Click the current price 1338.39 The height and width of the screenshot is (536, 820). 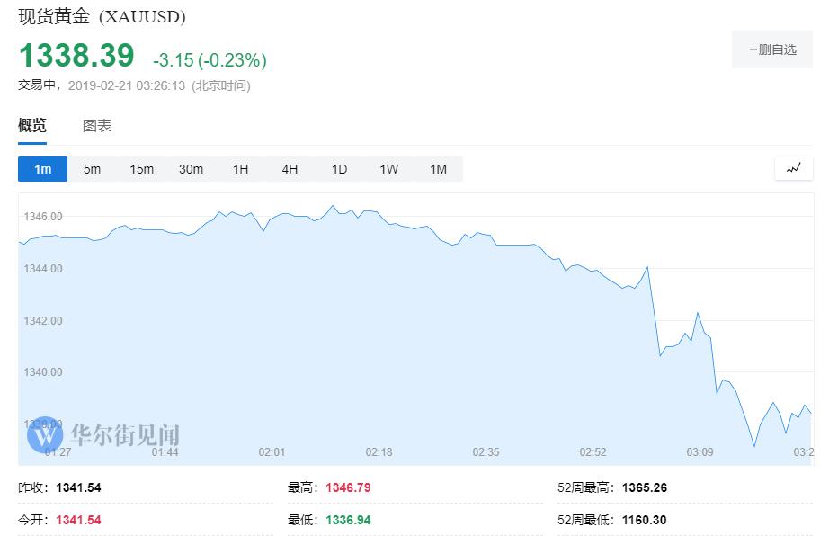[76, 56]
